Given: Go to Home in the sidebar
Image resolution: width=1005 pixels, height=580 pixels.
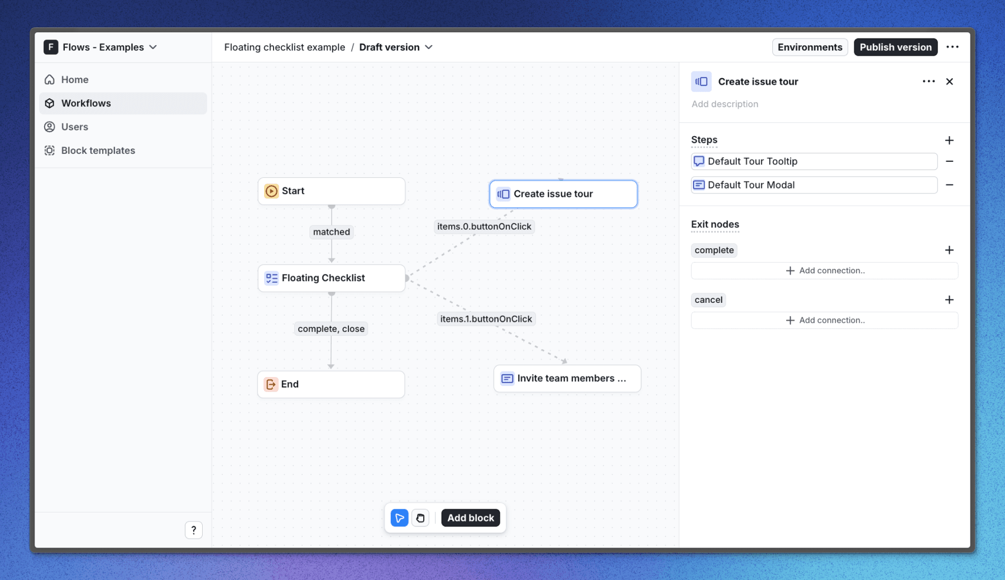Looking at the screenshot, I should [x=75, y=80].
